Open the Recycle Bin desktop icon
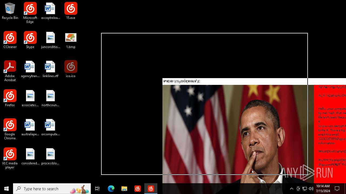 coord(10,11)
